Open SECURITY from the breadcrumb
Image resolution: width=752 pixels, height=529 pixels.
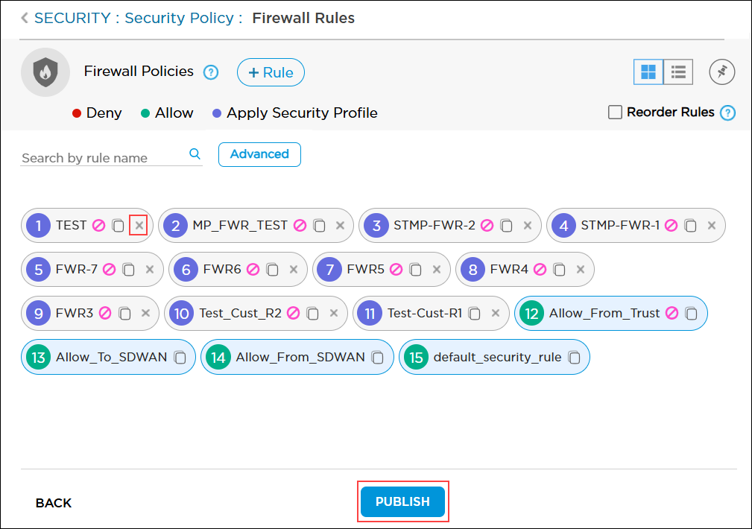point(68,17)
